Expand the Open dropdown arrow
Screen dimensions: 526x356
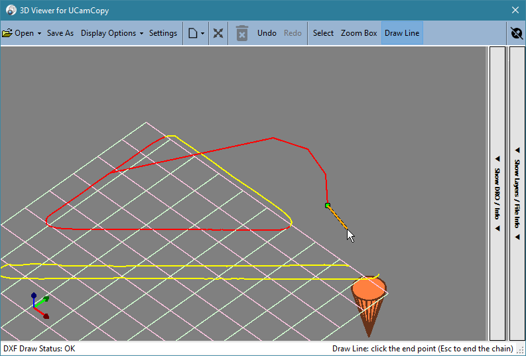pyautogui.click(x=39, y=33)
